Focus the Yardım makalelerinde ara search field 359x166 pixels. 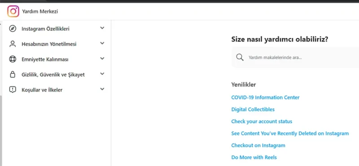coord(295,57)
